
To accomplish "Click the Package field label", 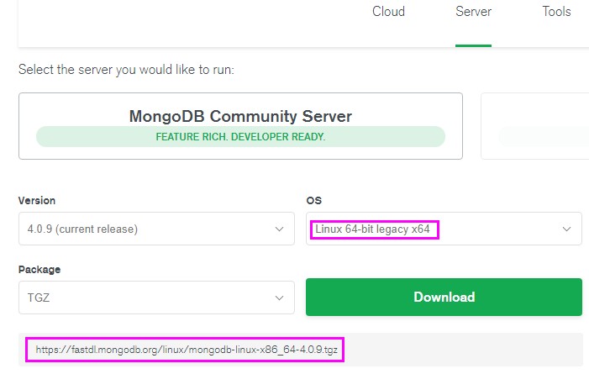I will tap(39, 270).
